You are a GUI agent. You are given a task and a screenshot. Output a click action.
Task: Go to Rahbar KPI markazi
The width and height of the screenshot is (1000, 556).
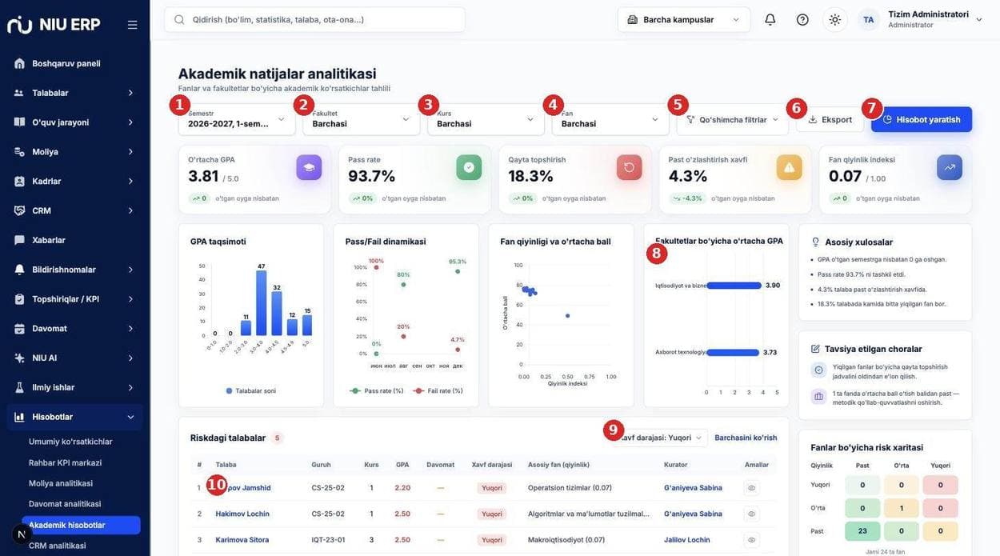65,462
